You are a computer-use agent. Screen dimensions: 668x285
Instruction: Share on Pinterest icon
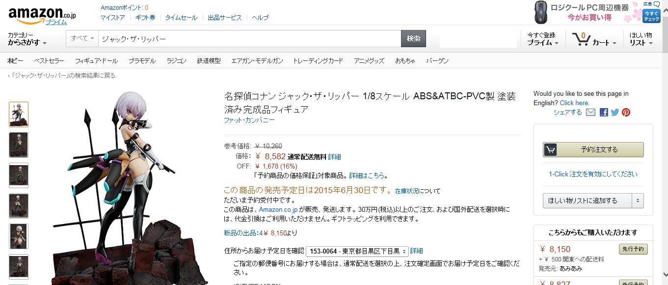[626, 113]
